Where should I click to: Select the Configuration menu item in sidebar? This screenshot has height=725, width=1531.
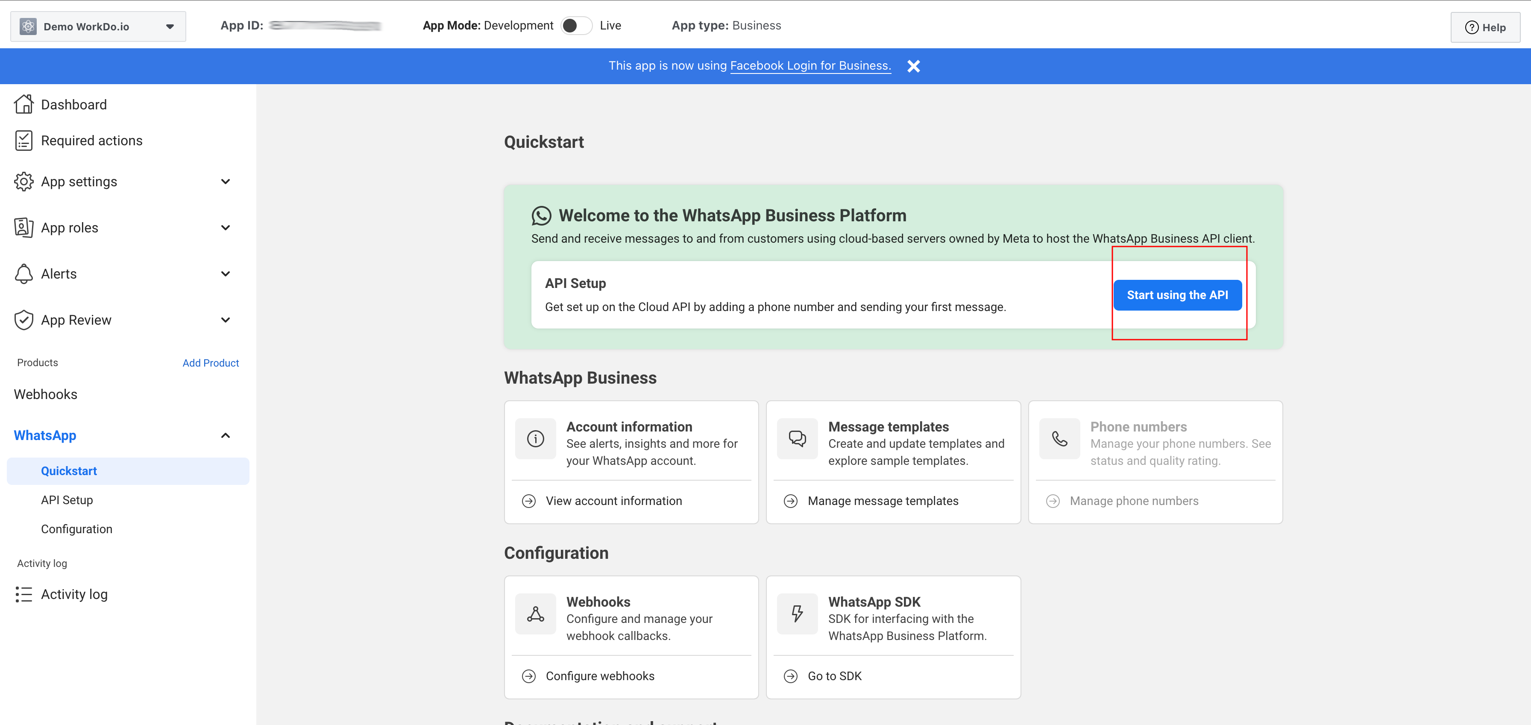click(x=76, y=528)
